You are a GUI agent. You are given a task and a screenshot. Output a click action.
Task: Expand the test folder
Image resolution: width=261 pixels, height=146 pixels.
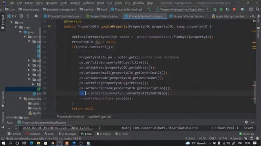pos(15,118)
